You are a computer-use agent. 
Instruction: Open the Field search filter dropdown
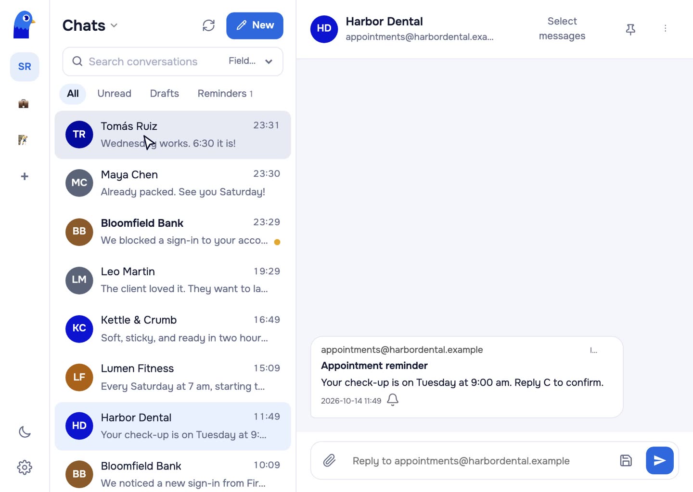click(251, 61)
